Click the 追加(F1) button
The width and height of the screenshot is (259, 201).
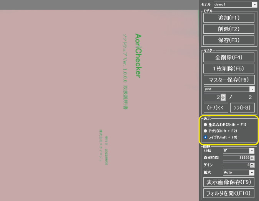click(229, 18)
